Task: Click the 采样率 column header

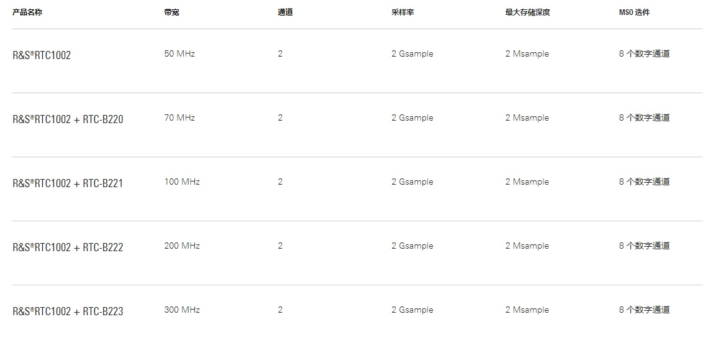Action: click(x=402, y=12)
